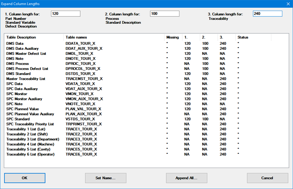The image size is (293, 189).
Task: Click the Process column length field
Action: [164, 14]
